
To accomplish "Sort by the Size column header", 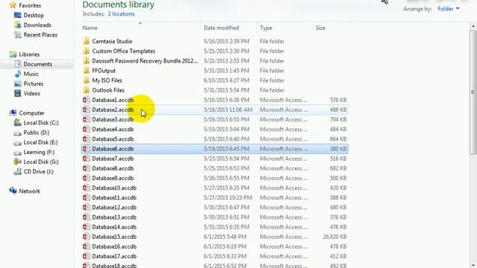I will tap(320, 28).
